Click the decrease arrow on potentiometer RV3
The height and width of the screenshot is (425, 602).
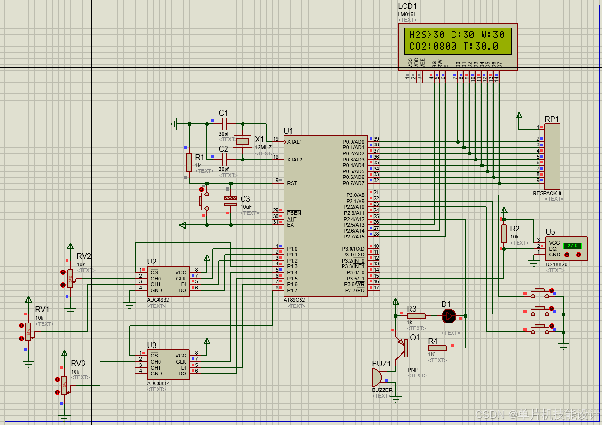coord(57,392)
